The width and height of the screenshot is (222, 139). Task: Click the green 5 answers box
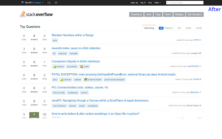tap(34, 115)
